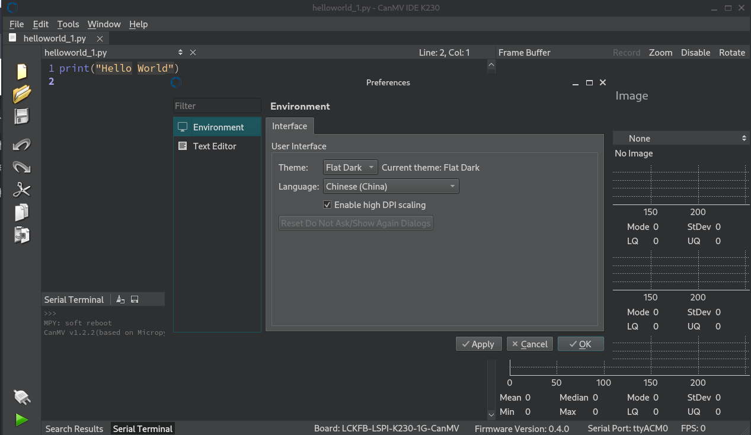Click the New File icon in sidebar
Screen dimensions: 751x435
click(x=22, y=72)
